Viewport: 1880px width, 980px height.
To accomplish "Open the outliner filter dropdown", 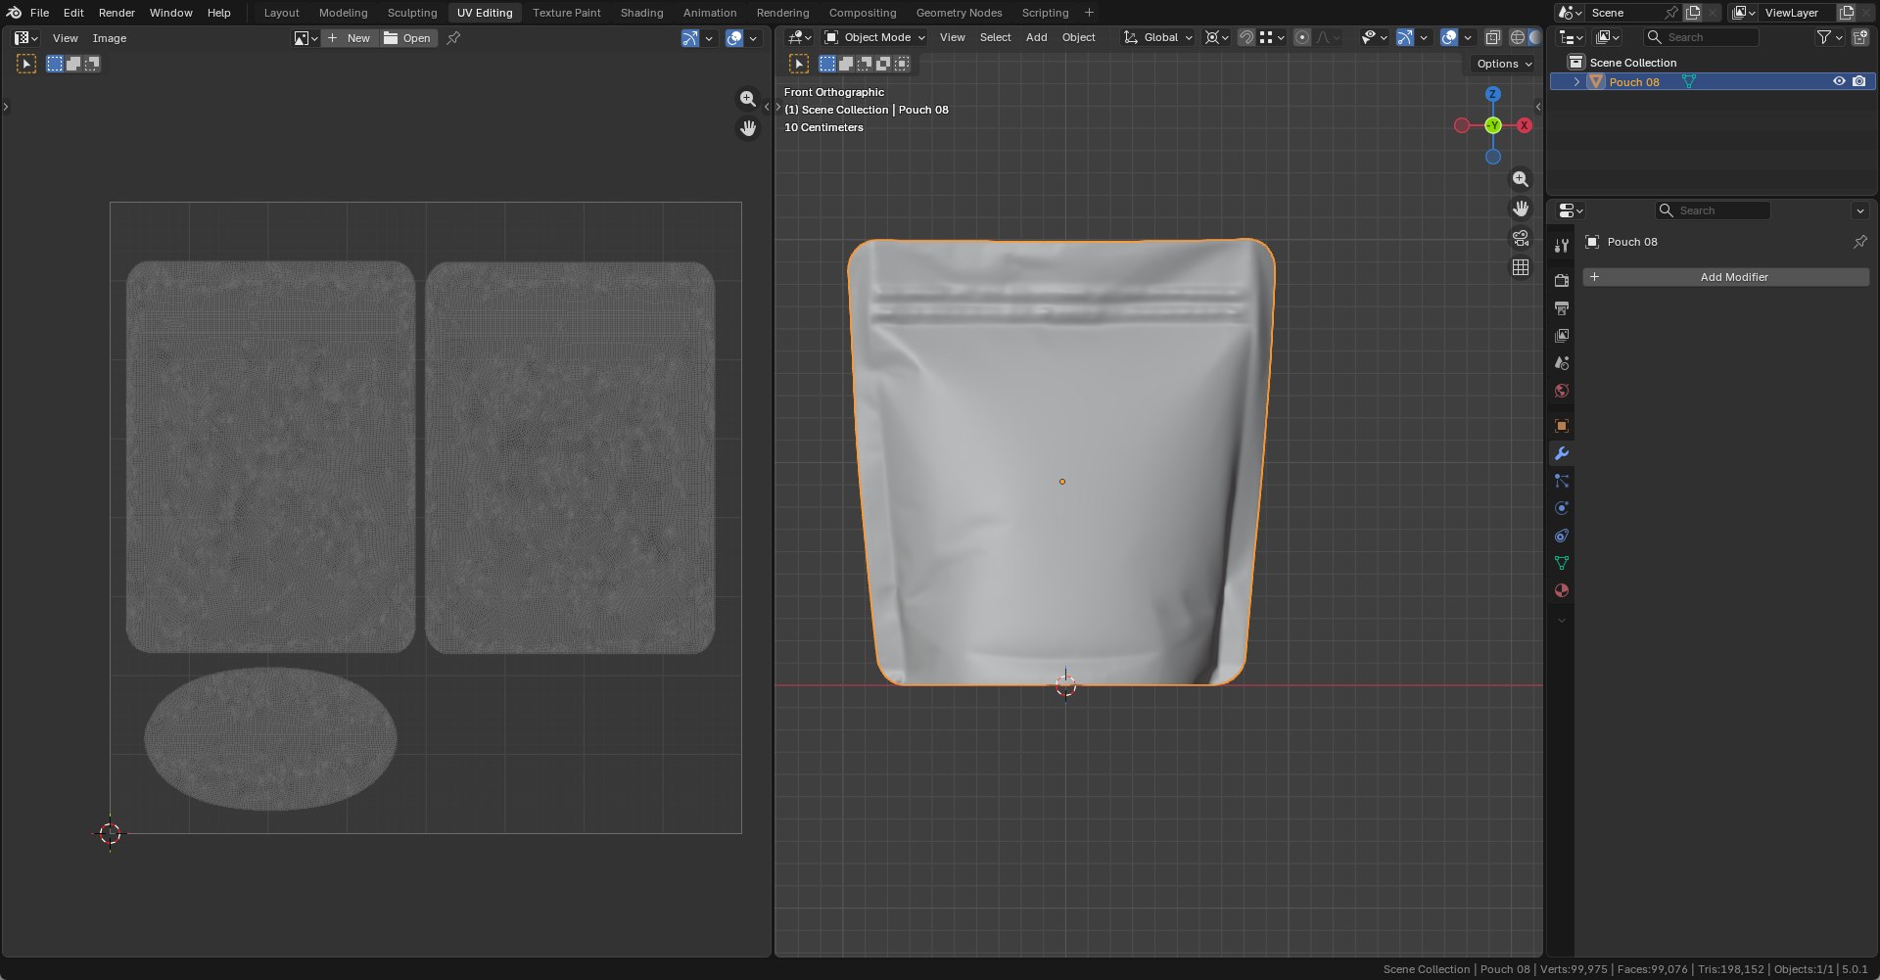I will click(x=1829, y=37).
